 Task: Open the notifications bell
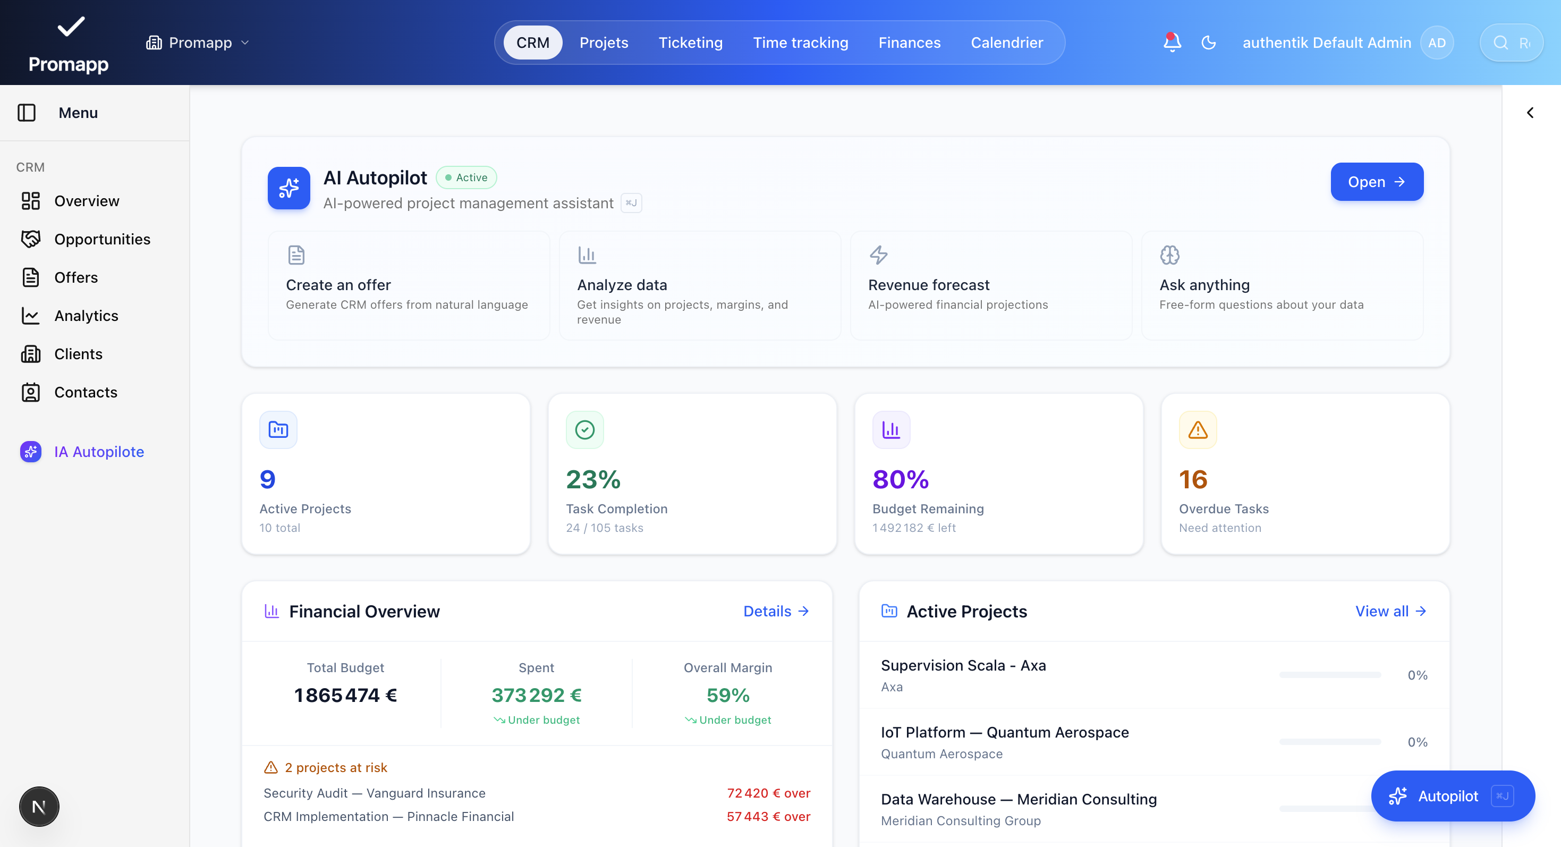1172,43
